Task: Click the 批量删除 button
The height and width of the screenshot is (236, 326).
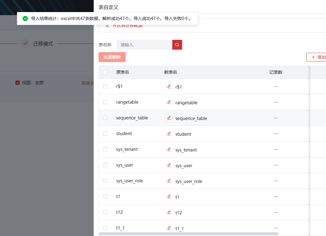Action: [x=112, y=57]
